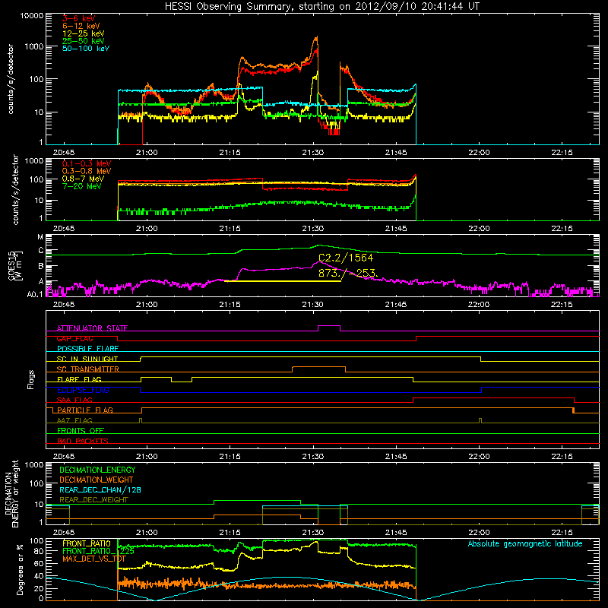Click the FRONT_RATIO_1225 legend label

tap(98, 551)
